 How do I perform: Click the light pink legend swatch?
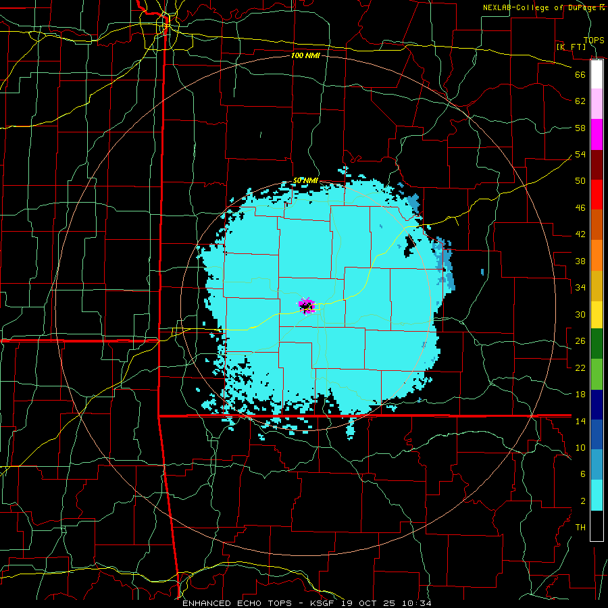tap(597, 104)
